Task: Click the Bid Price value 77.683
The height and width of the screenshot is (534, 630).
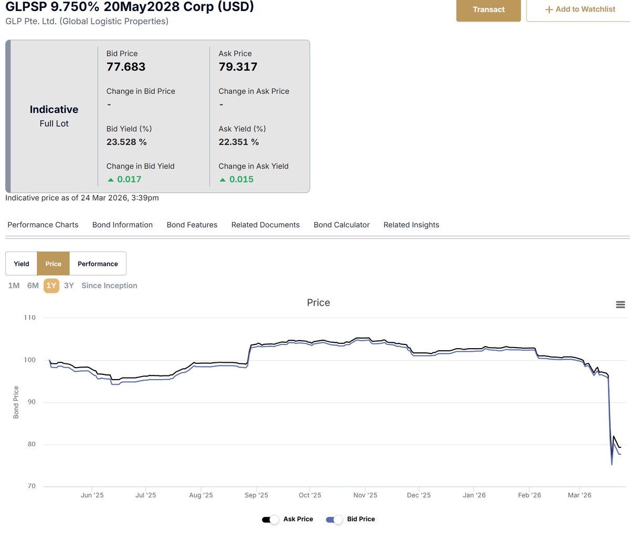Action: click(126, 67)
